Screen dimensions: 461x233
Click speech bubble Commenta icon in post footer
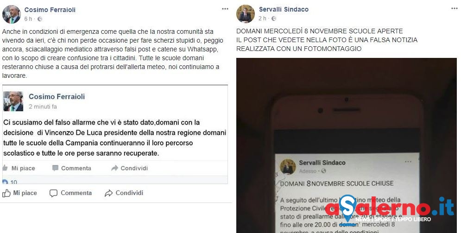(x=53, y=193)
